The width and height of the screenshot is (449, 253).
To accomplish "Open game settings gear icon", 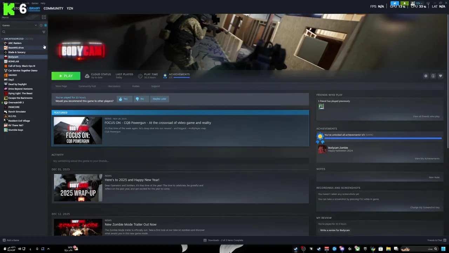I will [426, 76].
